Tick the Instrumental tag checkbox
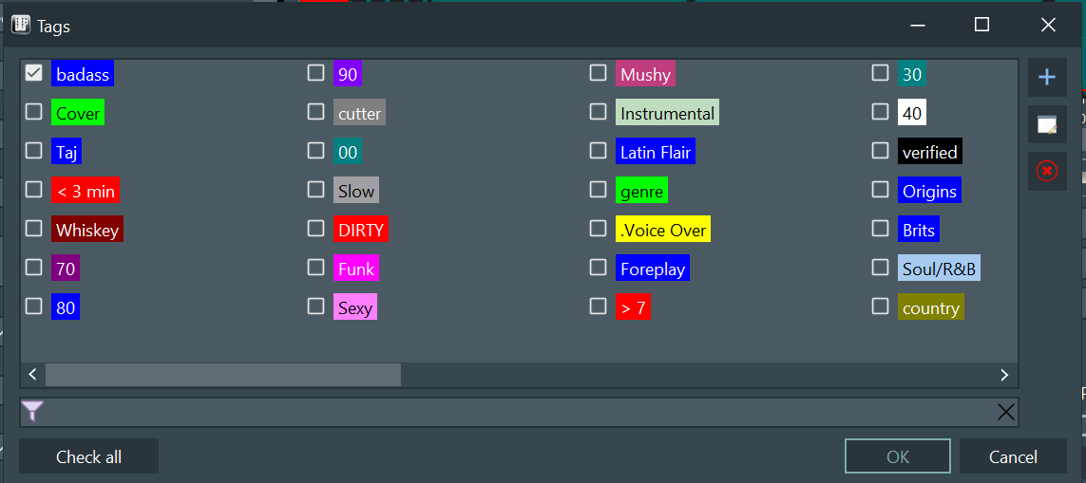Screen dimensions: 1086x483 tap(598, 111)
